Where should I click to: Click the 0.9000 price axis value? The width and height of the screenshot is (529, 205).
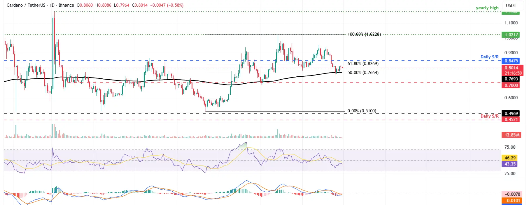click(511, 53)
